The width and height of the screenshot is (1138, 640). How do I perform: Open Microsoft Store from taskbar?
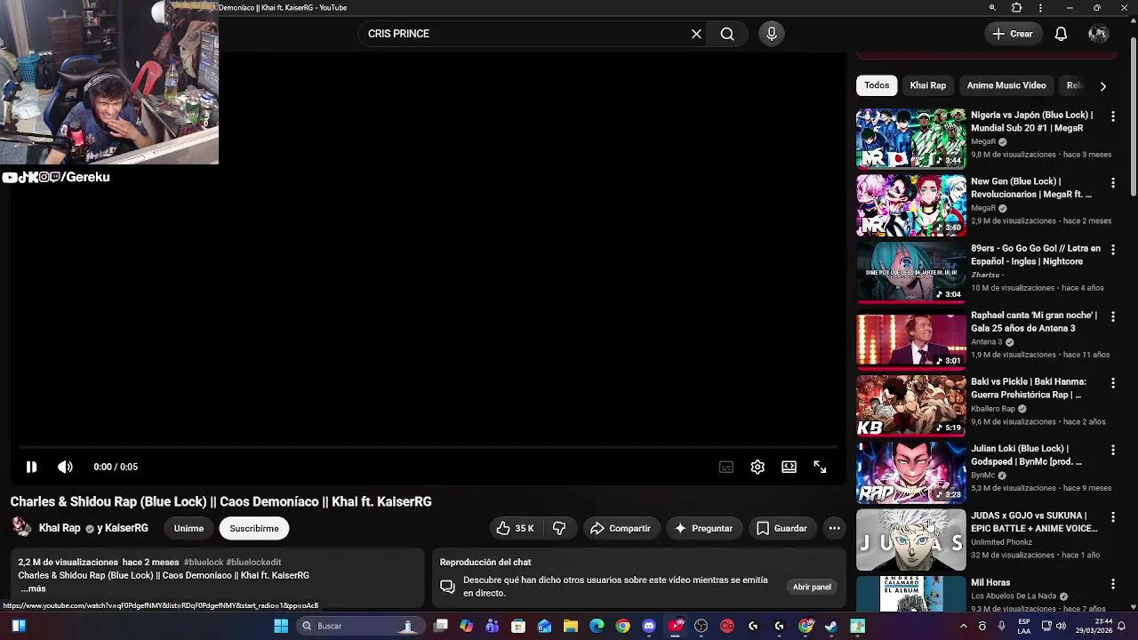click(518, 626)
